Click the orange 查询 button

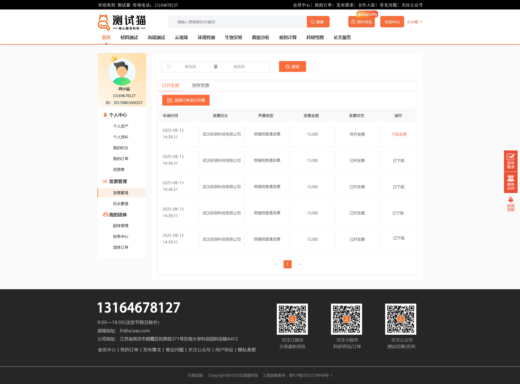click(292, 67)
